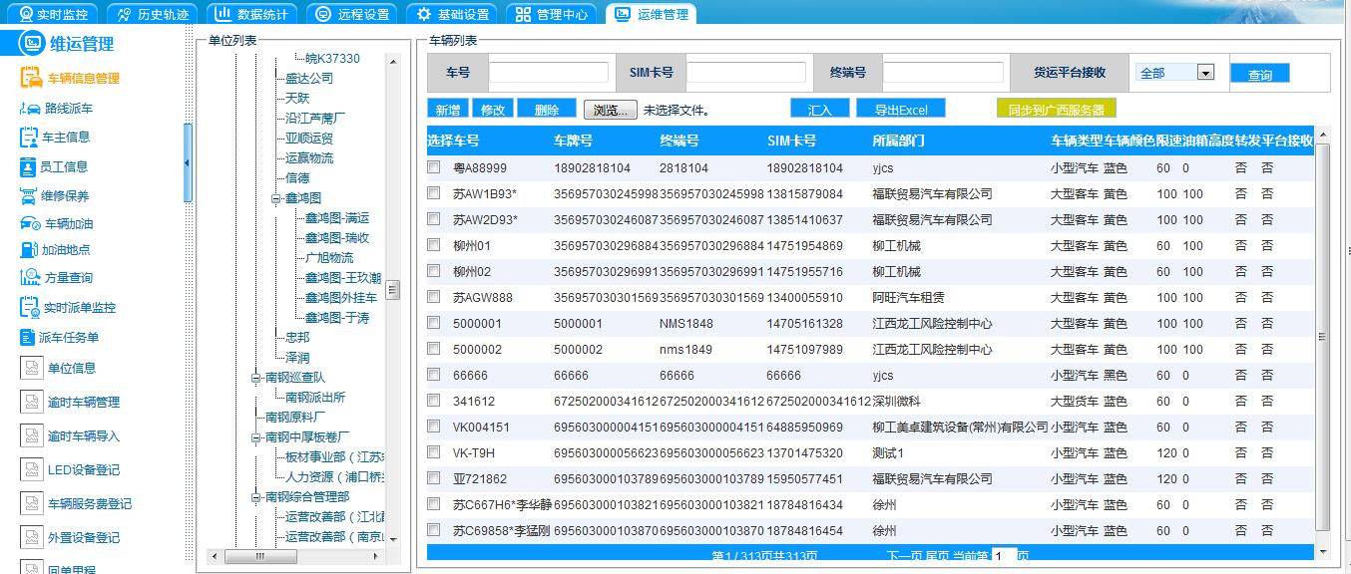The height and width of the screenshot is (574, 1351).
Task: Open 维修保养 maintenance icon in sidebar
Action: point(29,195)
